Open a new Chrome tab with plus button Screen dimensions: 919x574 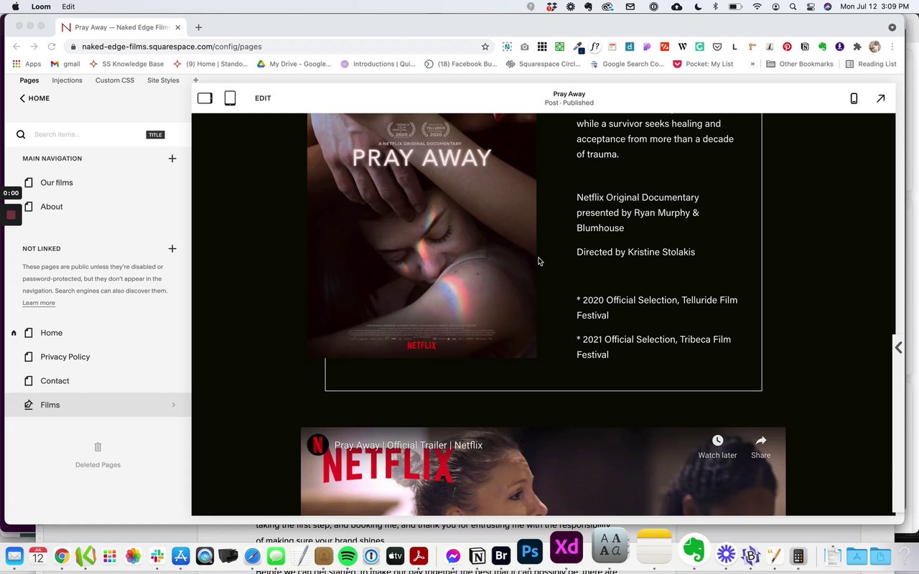[x=198, y=27]
